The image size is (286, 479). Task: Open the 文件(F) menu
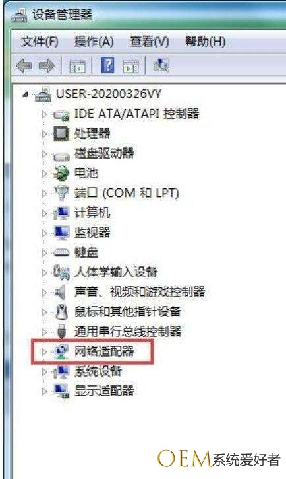pos(40,41)
